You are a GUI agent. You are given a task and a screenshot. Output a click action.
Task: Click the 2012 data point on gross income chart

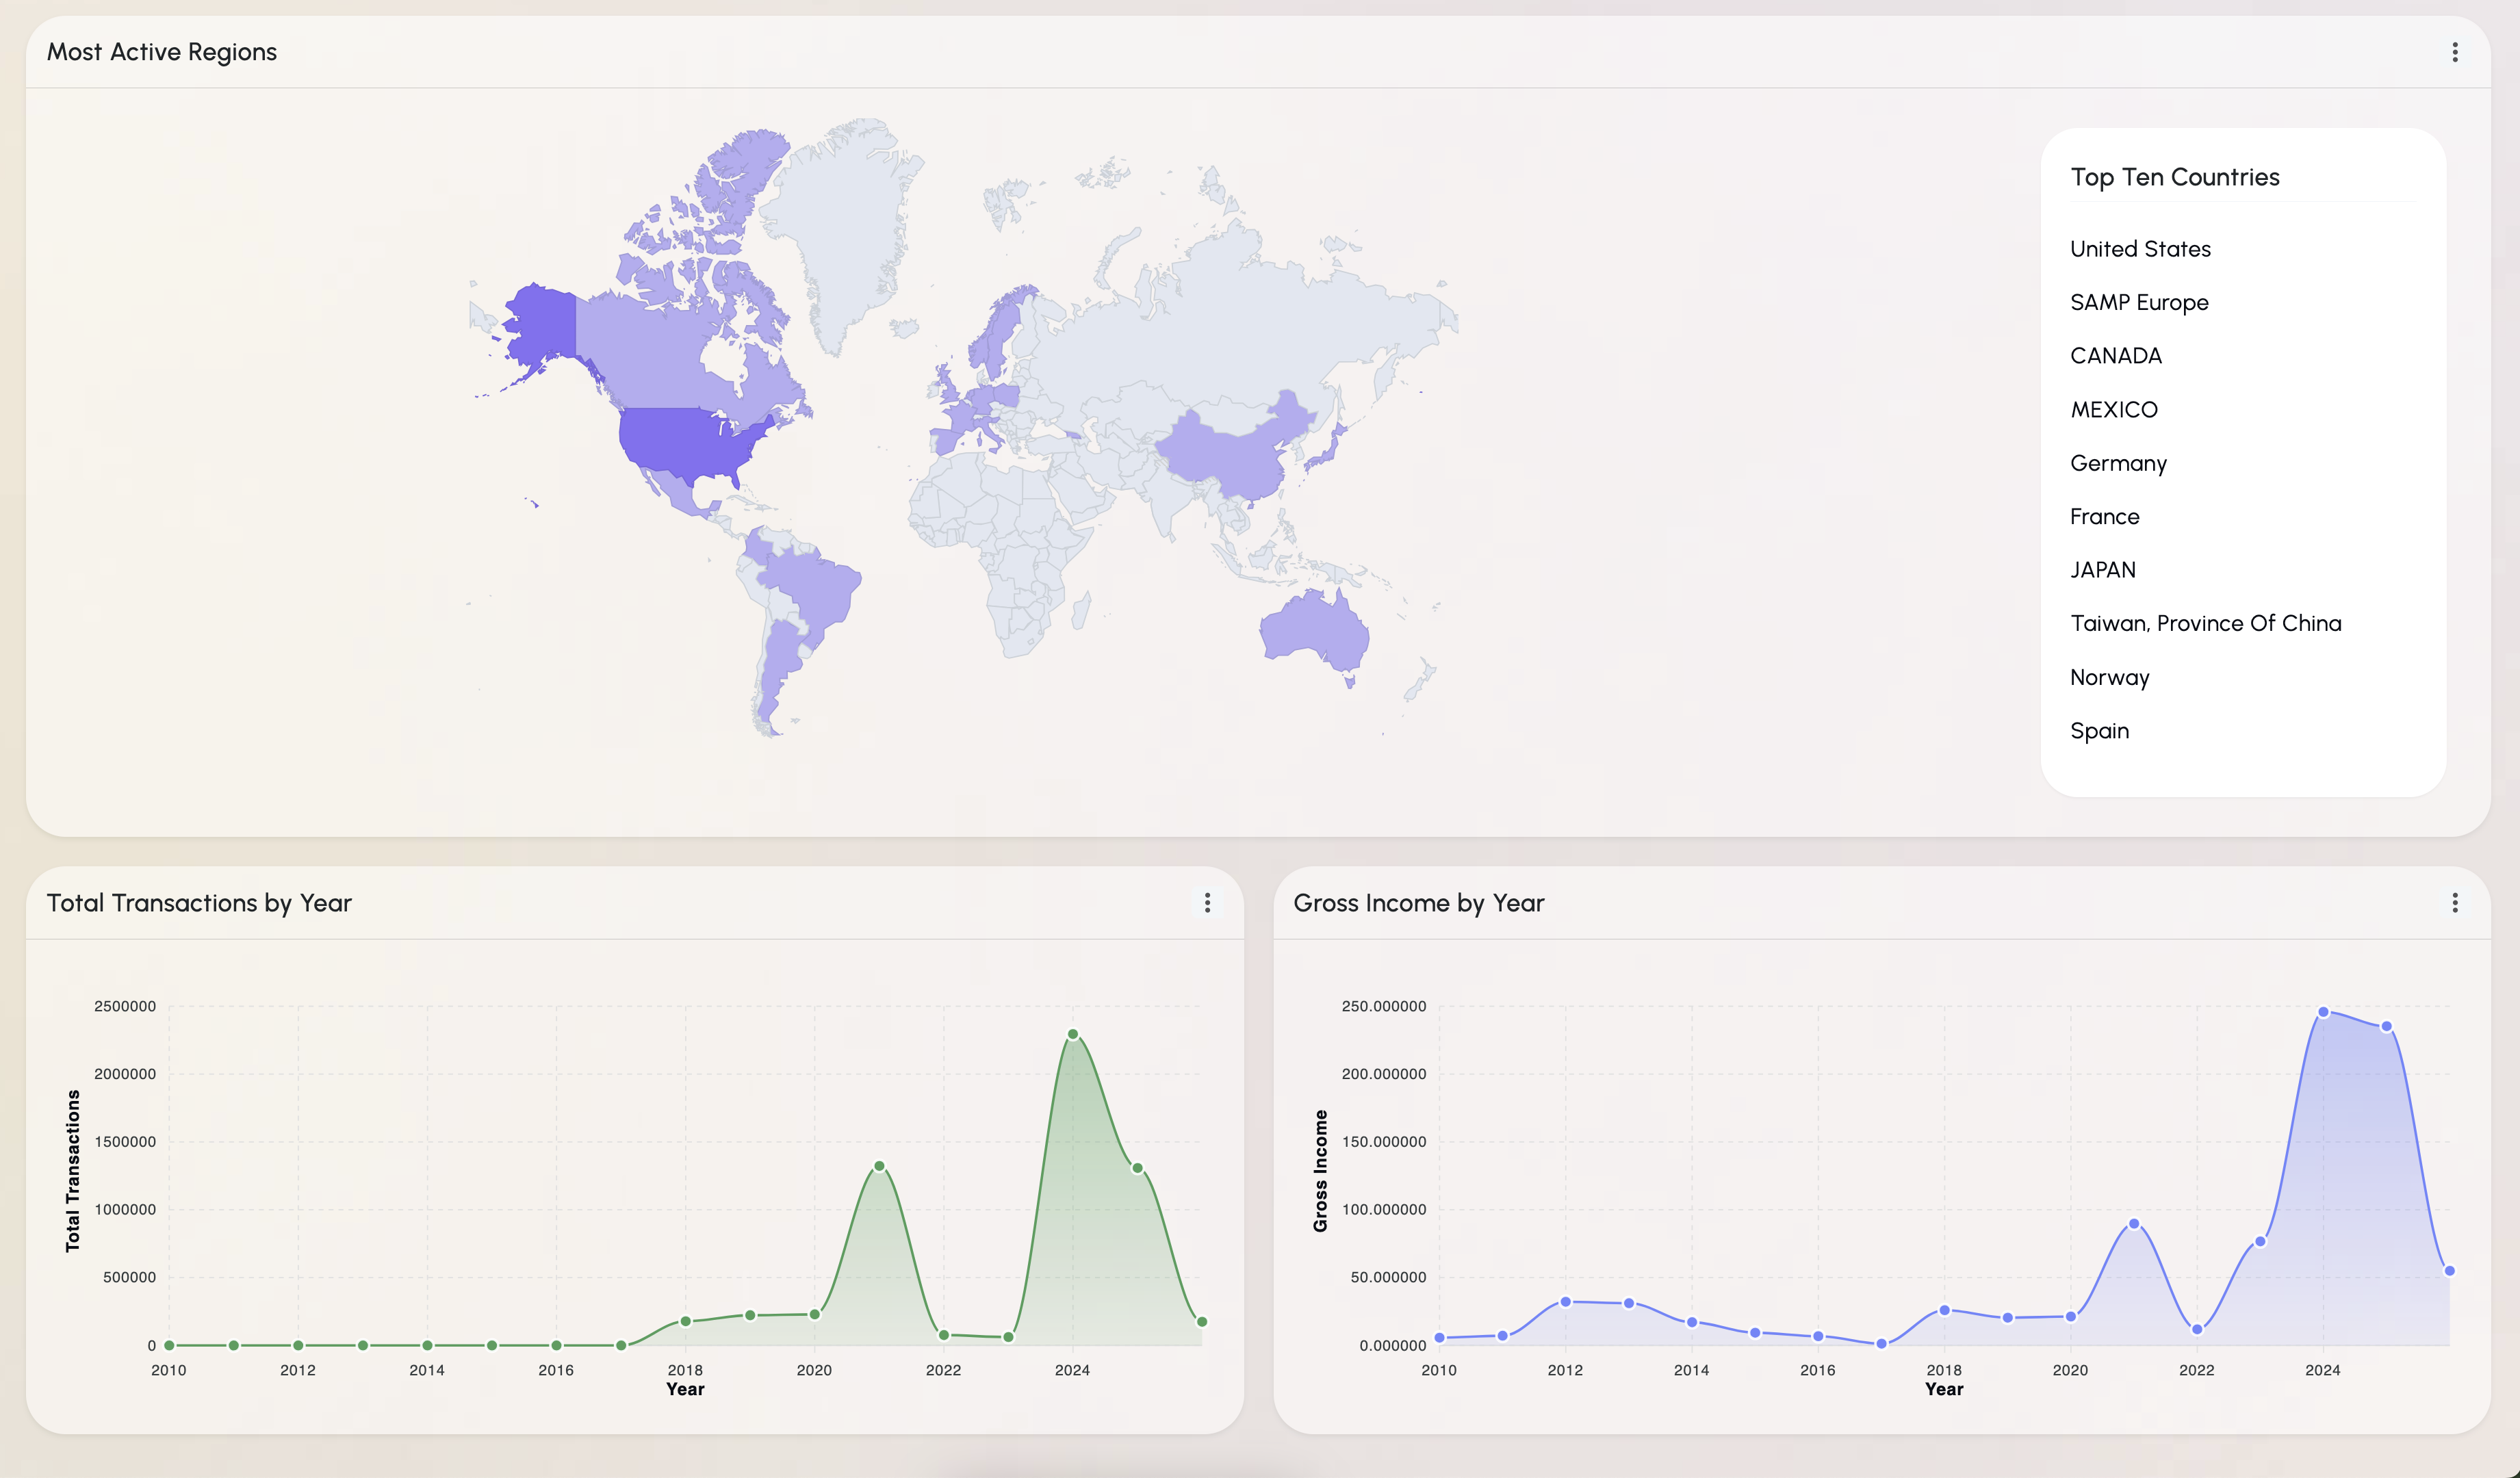click(x=1565, y=1302)
